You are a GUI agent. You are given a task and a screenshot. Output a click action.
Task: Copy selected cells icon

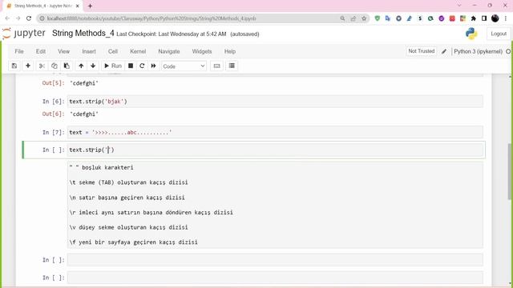[55, 66]
